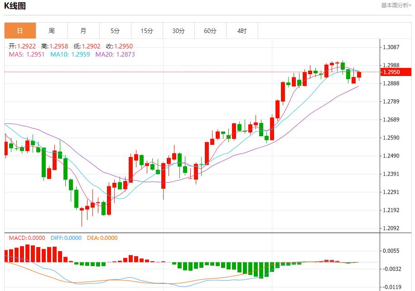Click the MA5: 1.2951 label
The width and height of the screenshot is (415, 291).
pyautogui.click(x=27, y=54)
